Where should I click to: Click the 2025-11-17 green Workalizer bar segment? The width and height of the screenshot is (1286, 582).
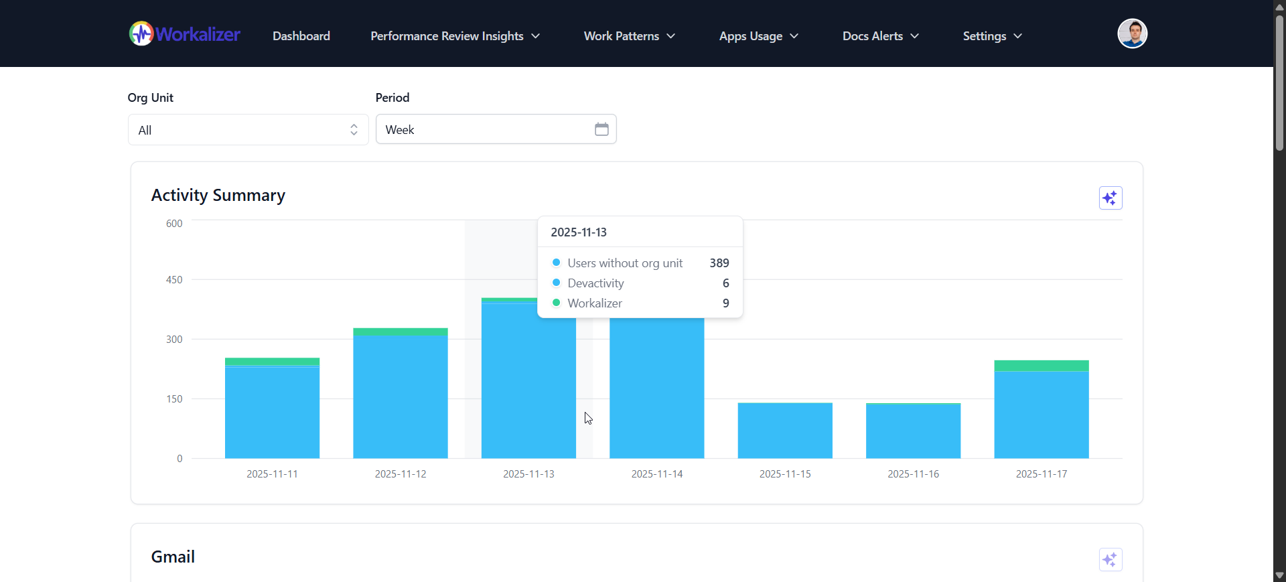(1041, 366)
